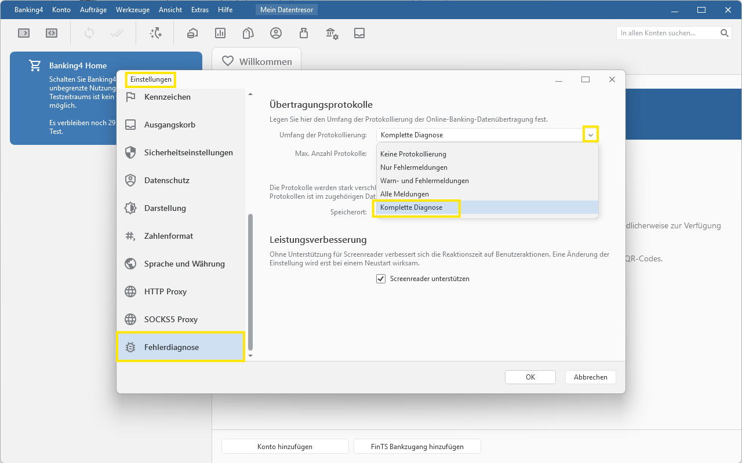This screenshot has width=742, height=463.
Task: Pick Warn- und Fehlermeldungen option
Action: point(488,181)
